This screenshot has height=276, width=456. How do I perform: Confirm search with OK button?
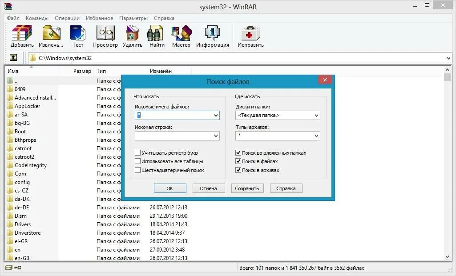pos(170,188)
